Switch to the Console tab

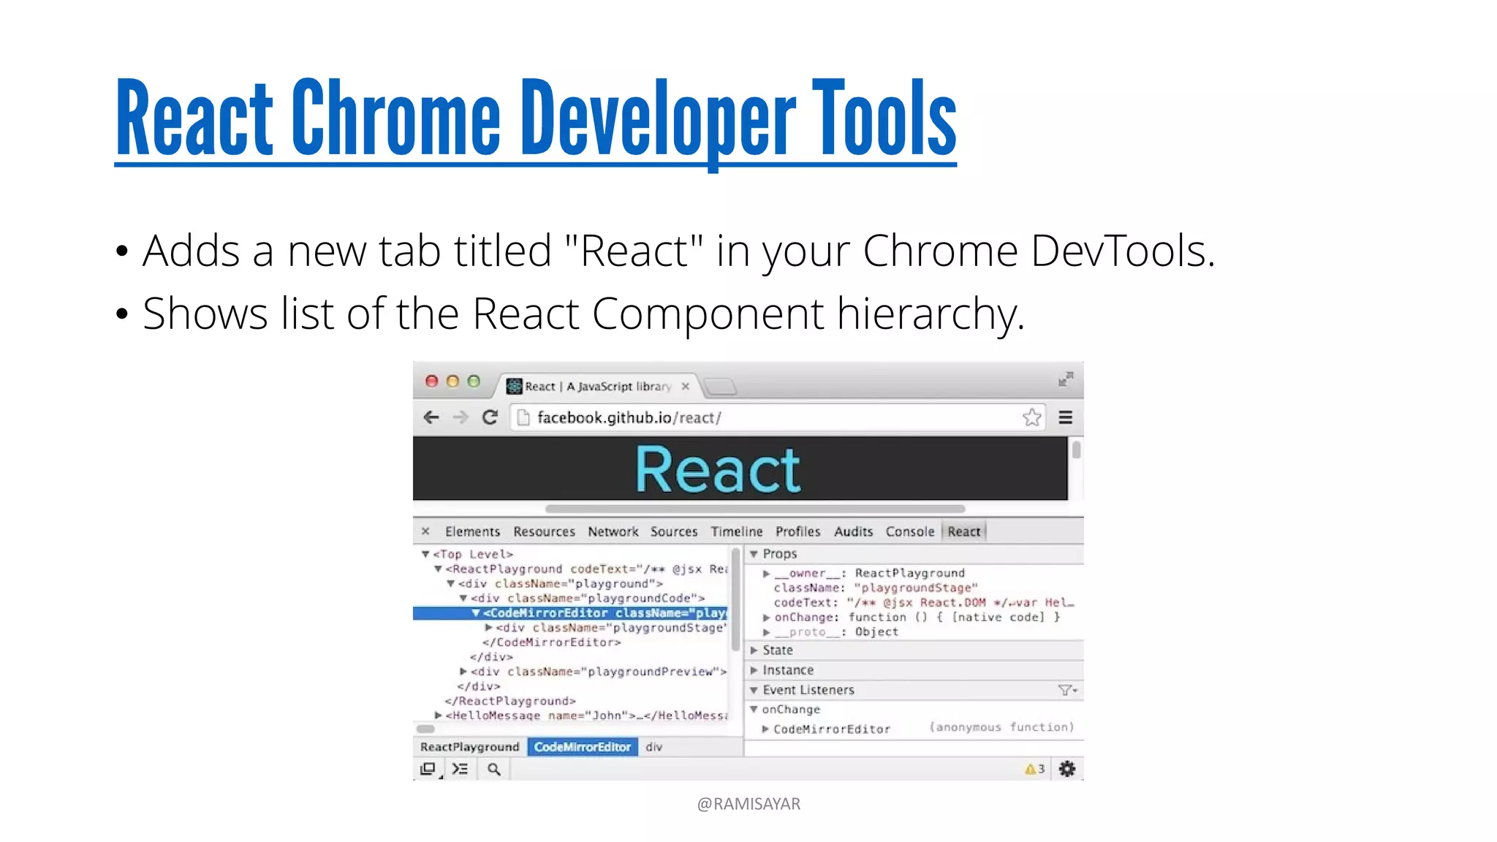coord(910,531)
